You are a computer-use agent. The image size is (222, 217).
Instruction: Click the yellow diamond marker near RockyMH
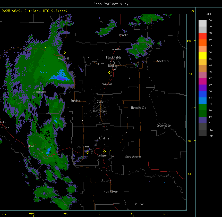pyautogui.click(x=64, y=53)
